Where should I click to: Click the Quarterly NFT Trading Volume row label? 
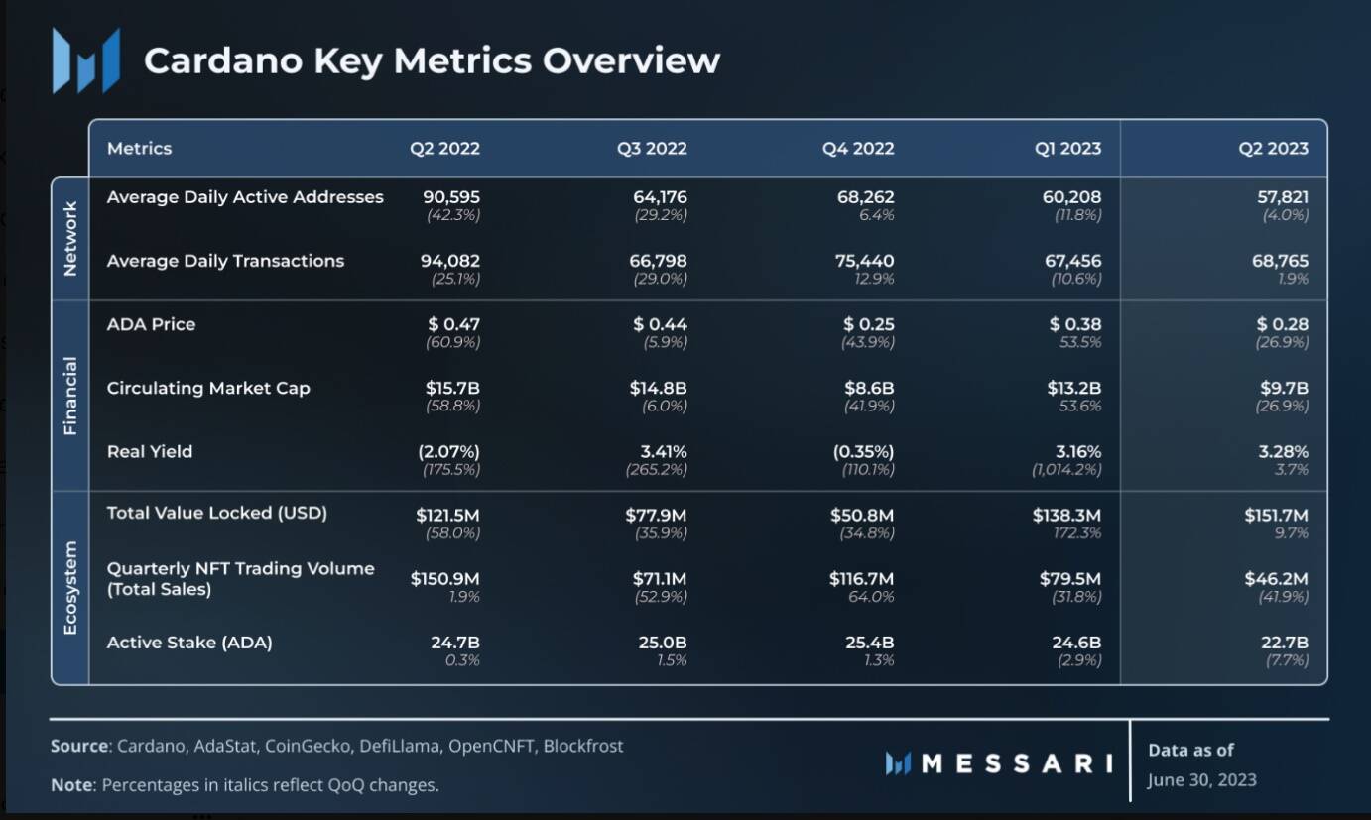pos(241,579)
